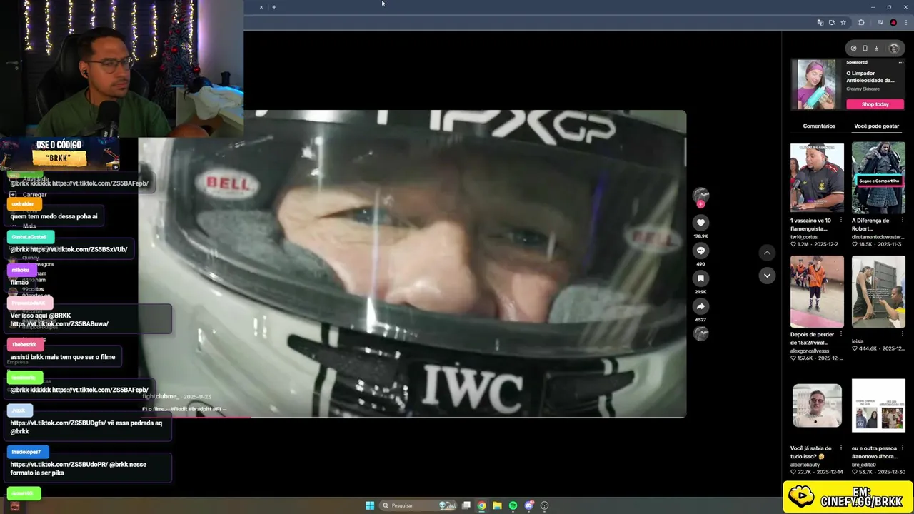Open Task View on the taskbar

tap(466, 505)
